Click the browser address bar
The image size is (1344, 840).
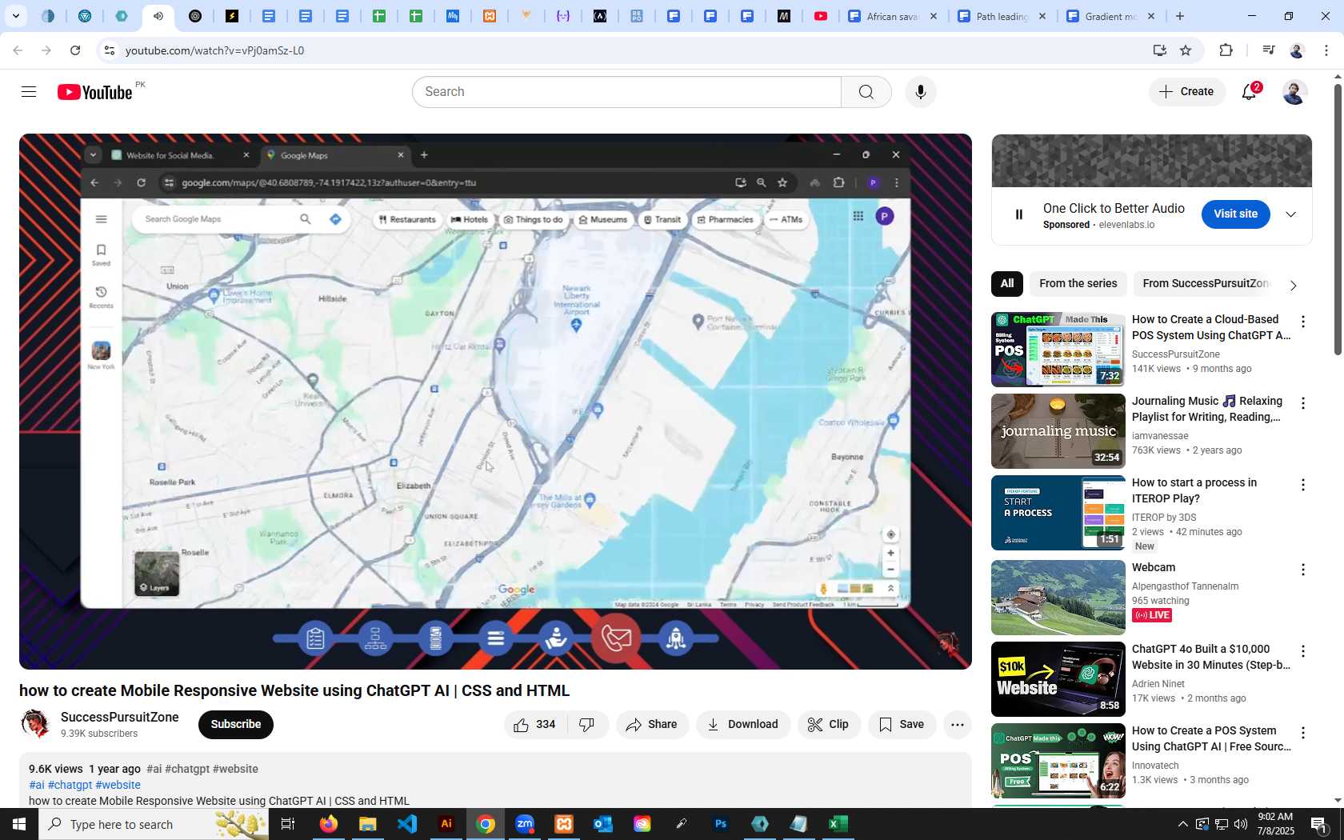click(624, 50)
